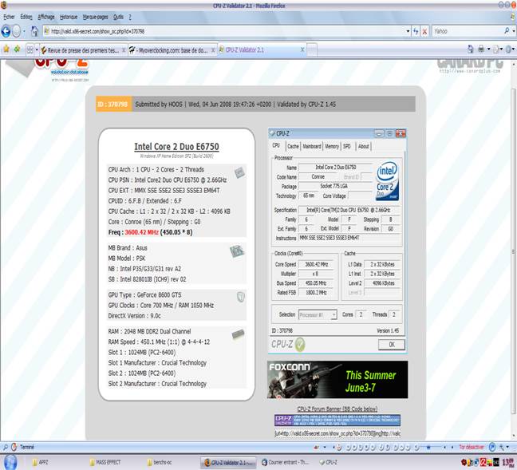Click the red '3600.42 MHz' frequency text
The image size is (517, 470).
(x=142, y=232)
